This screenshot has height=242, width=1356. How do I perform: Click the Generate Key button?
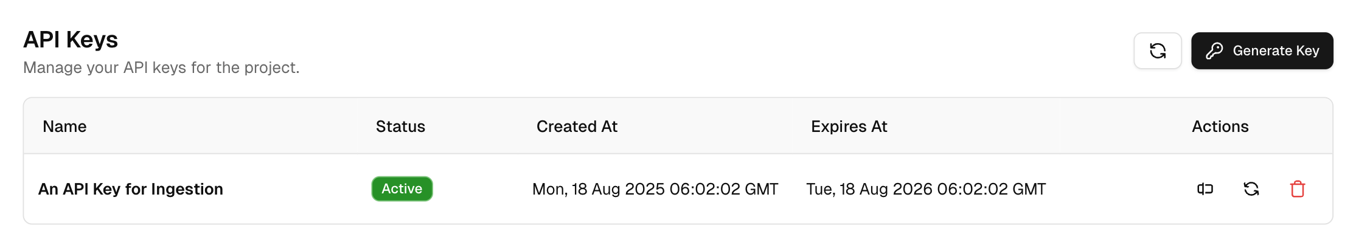pyautogui.click(x=1262, y=50)
